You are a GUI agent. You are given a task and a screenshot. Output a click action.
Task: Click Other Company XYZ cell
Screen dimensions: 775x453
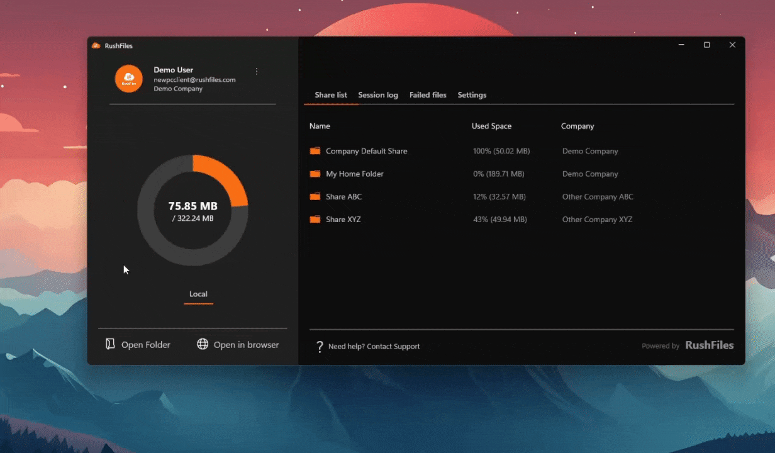[597, 219]
